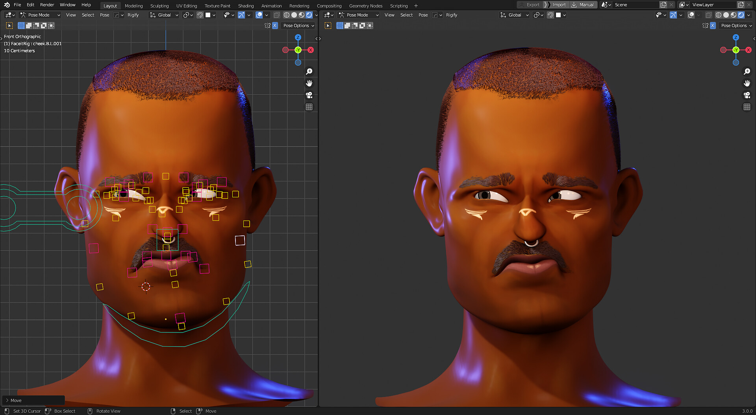Open the Pose Mode dropdown

coord(39,15)
